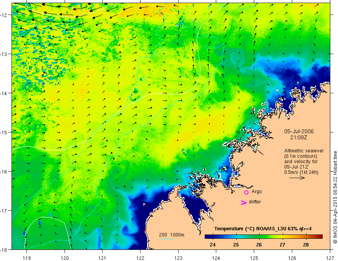This screenshot has height=261, width=338.
Task: Click longitude axis label 123
Action: (x=179, y=258)
